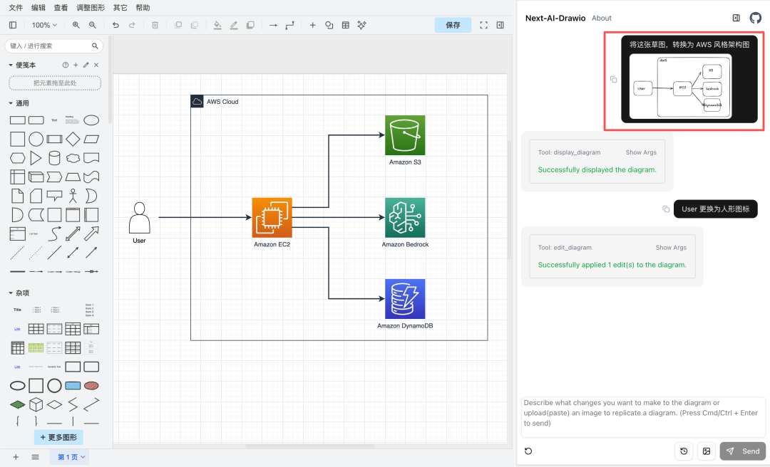Open the 调整图形 menu
Viewport: 770px width, 467px height.
point(91,8)
